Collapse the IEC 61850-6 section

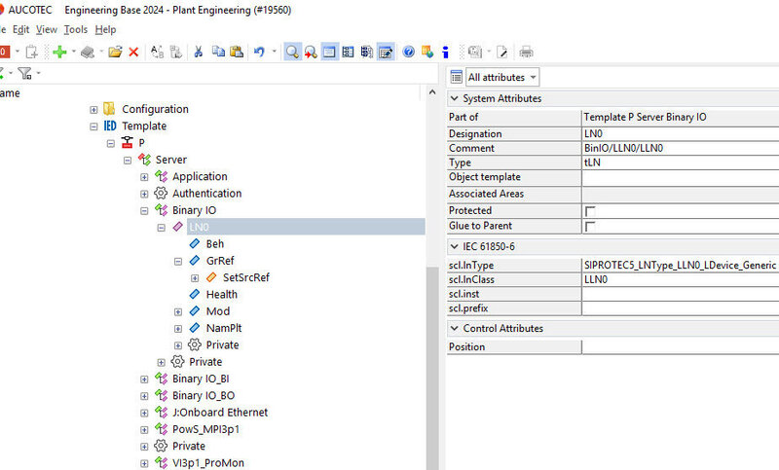(x=454, y=247)
